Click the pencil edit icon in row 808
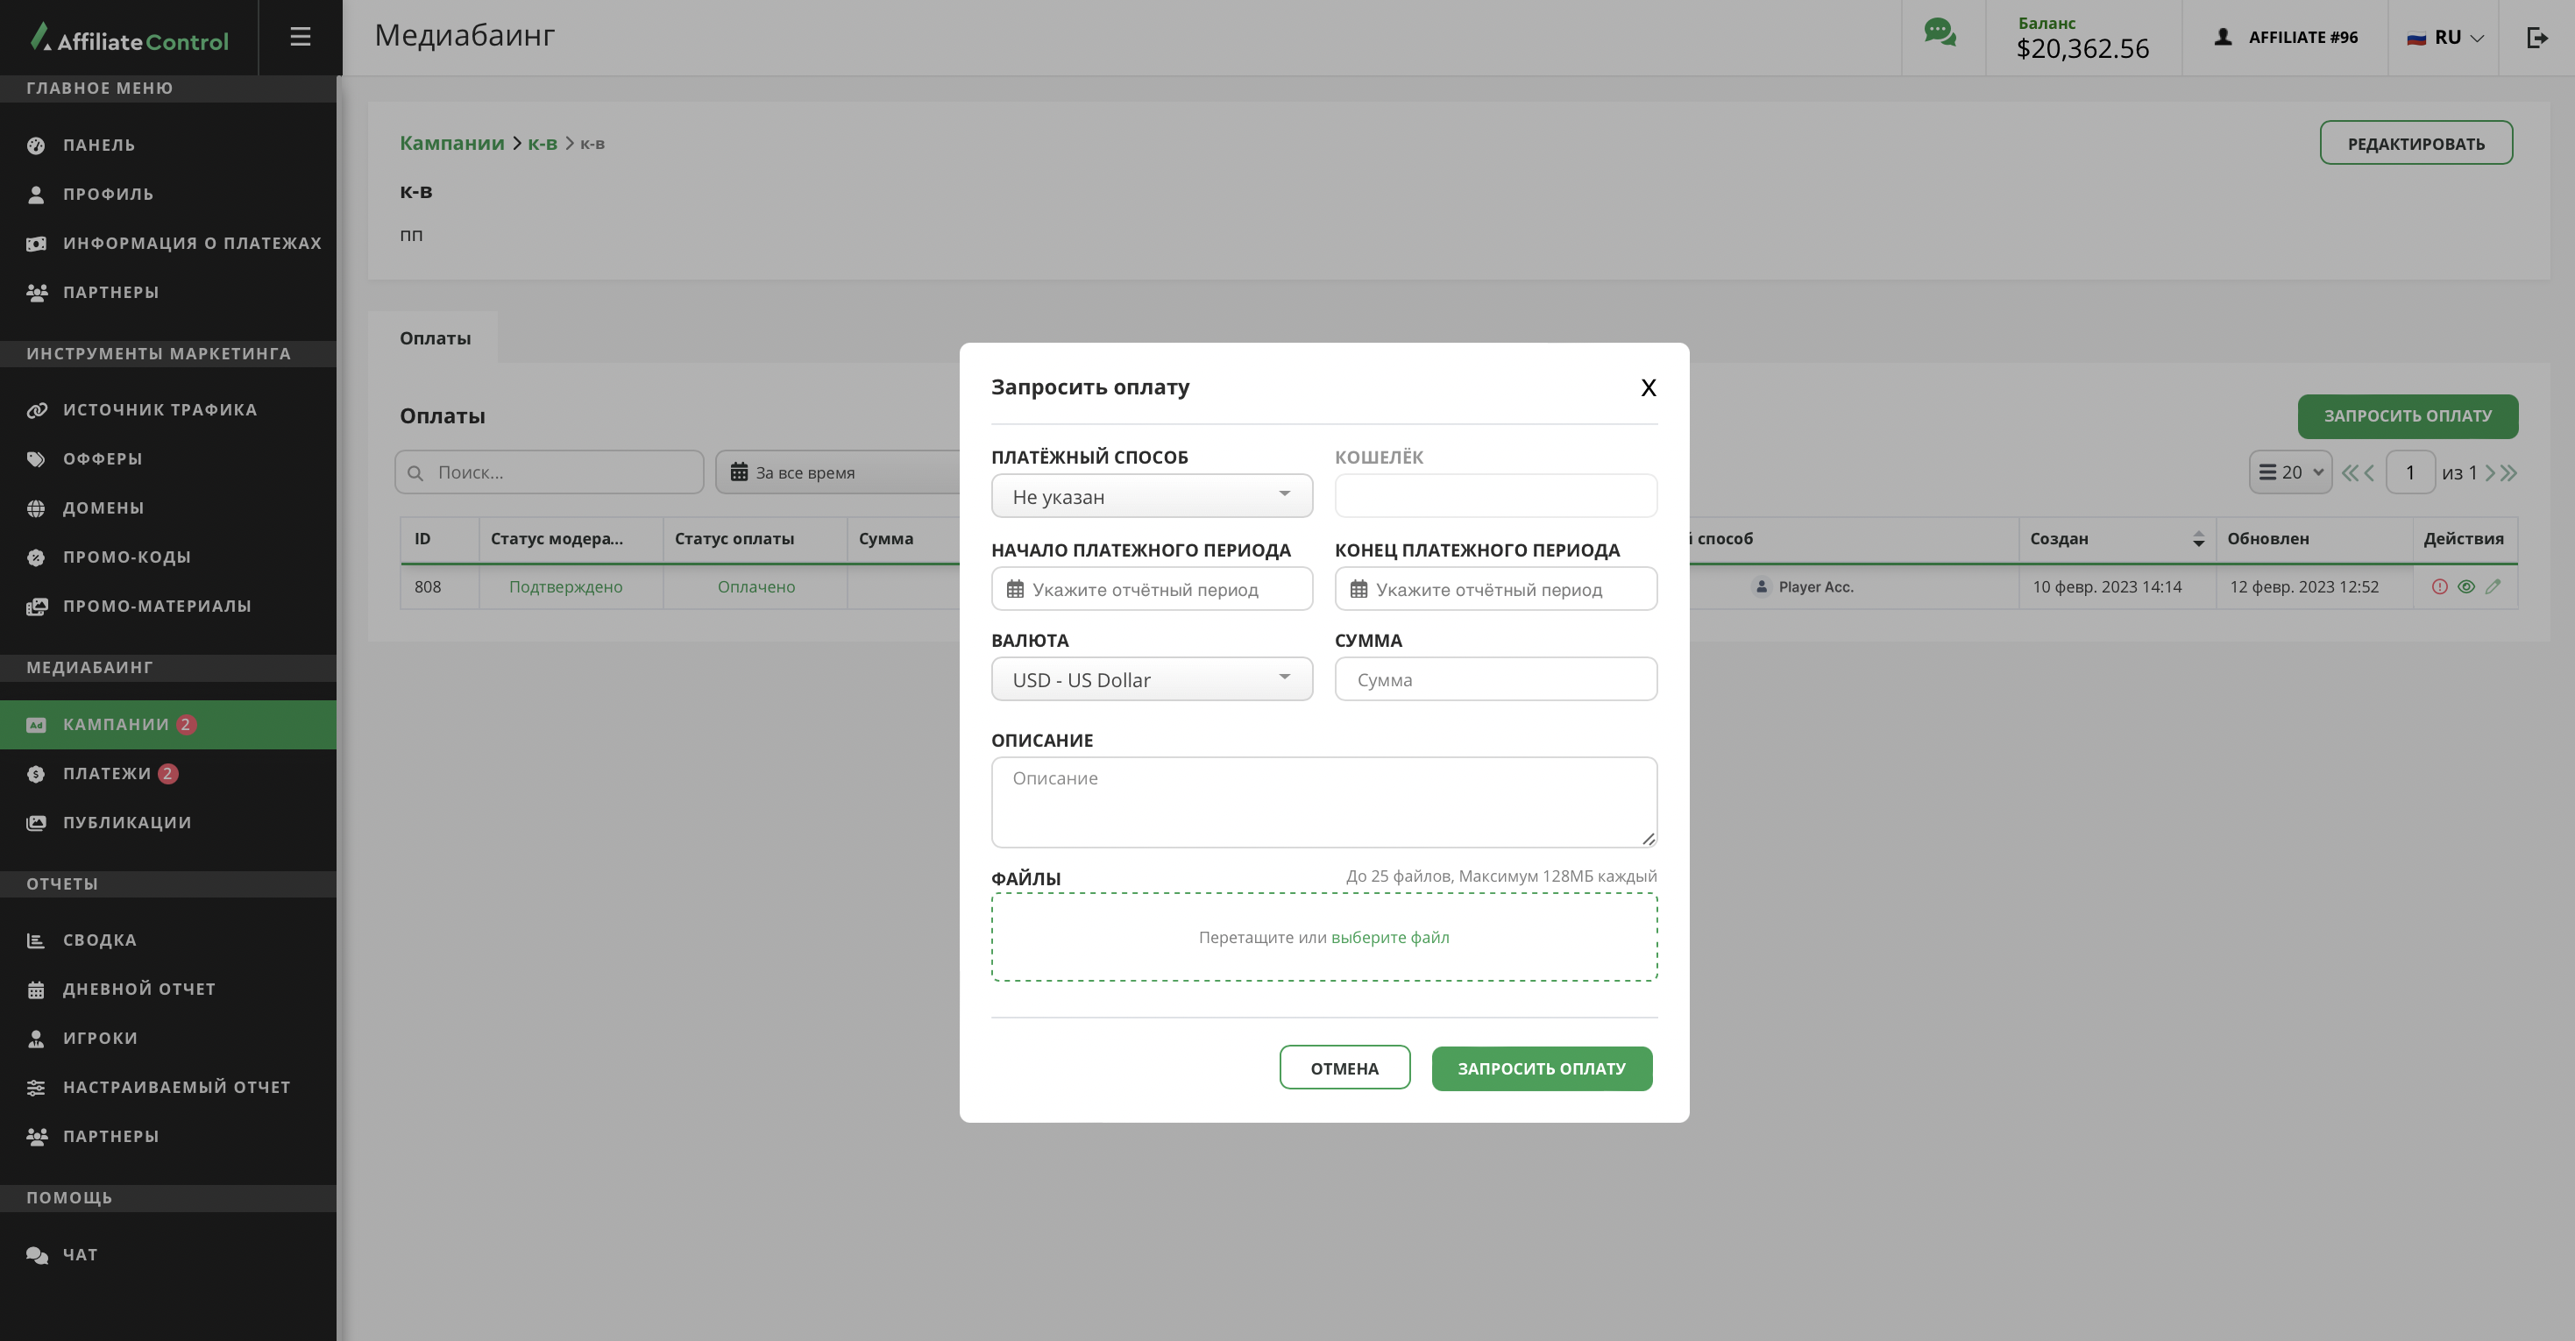2575x1341 pixels. click(2493, 587)
